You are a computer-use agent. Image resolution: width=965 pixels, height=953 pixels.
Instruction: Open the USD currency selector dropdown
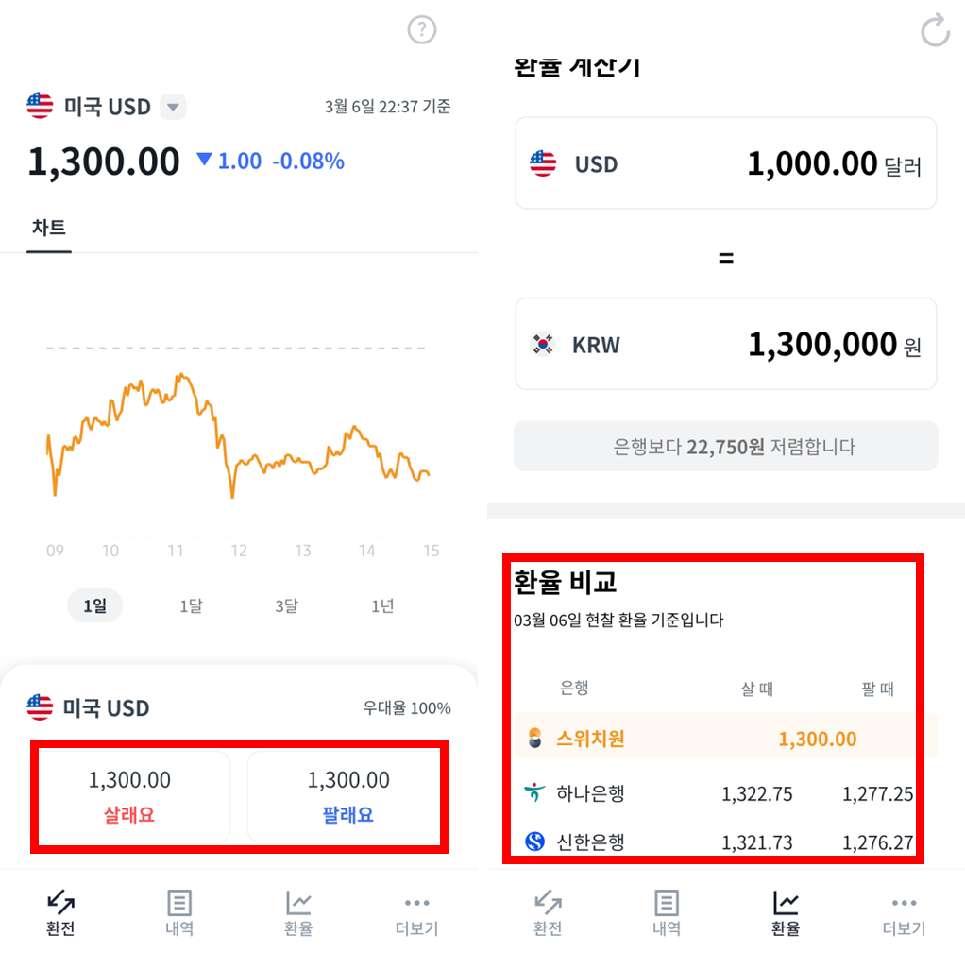(173, 107)
